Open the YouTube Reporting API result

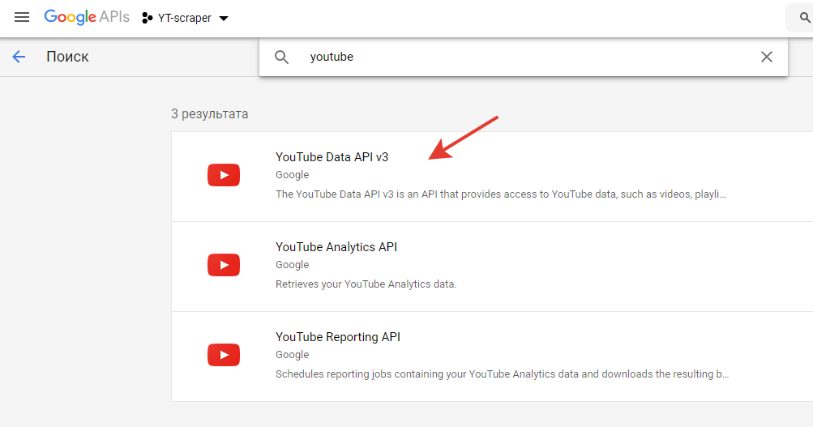492,357
